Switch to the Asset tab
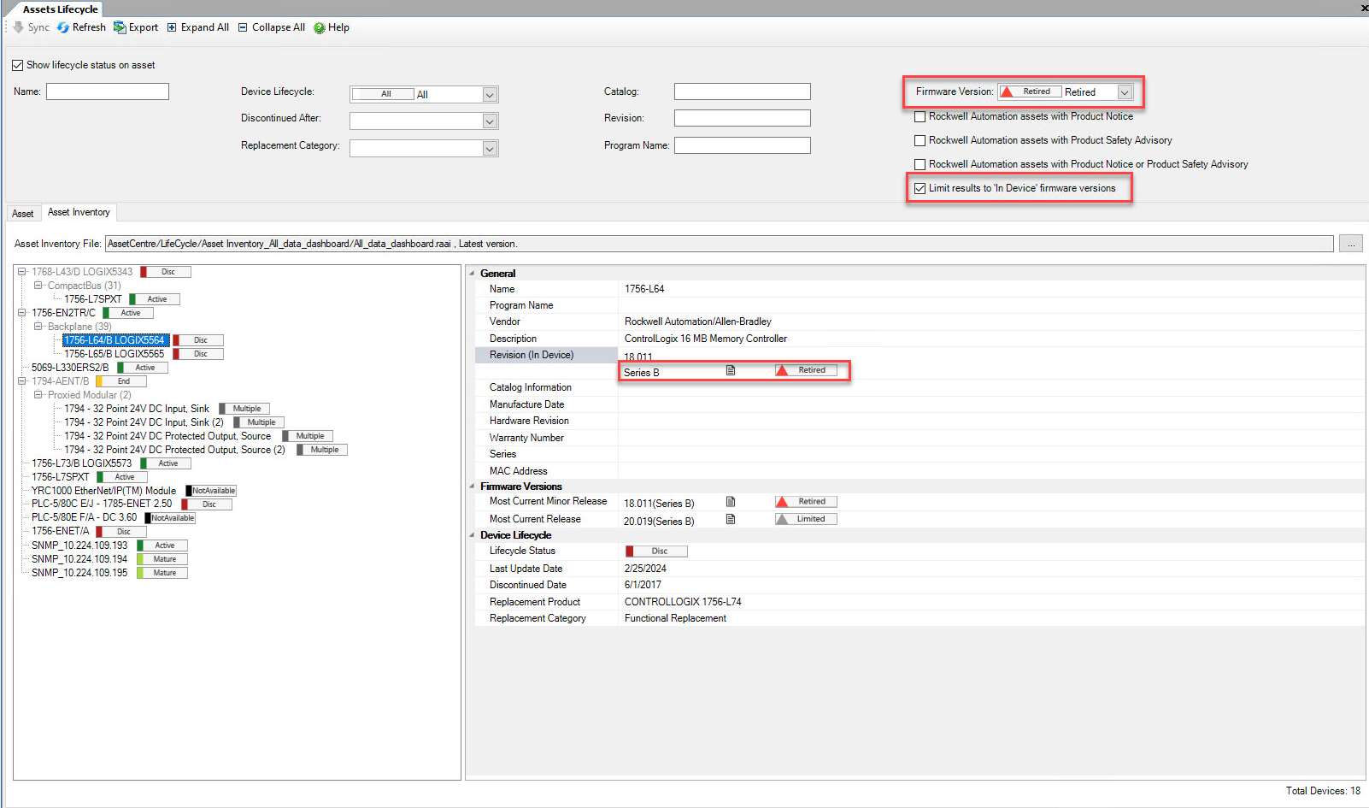The height and width of the screenshot is (808, 1369). click(x=23, y=214)
